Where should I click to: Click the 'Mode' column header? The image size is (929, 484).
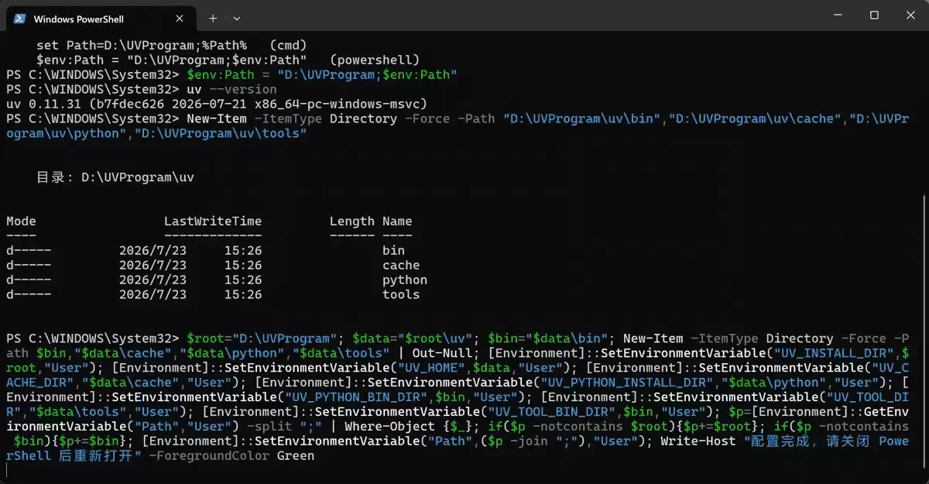pos(21,221)
